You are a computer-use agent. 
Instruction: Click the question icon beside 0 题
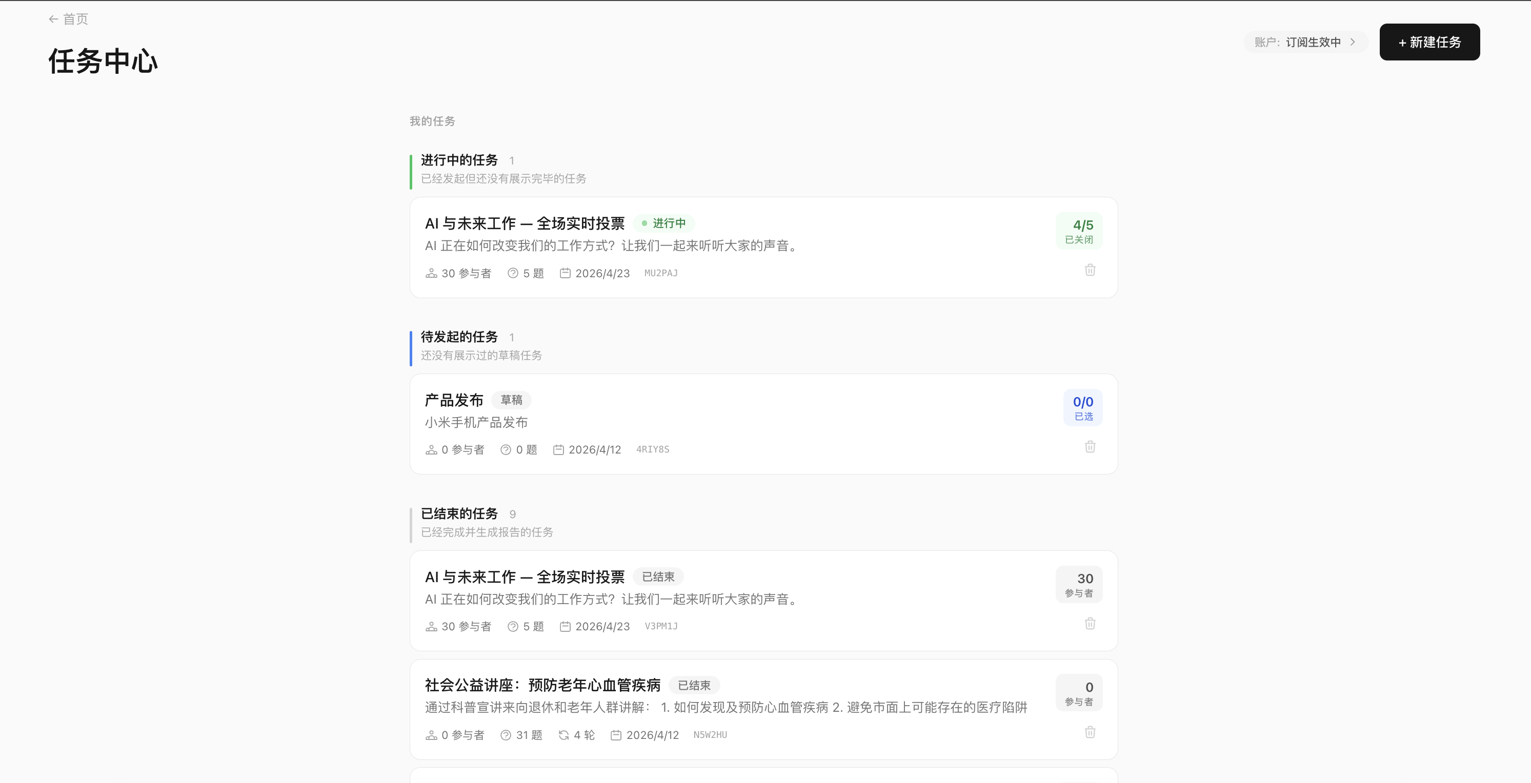(506, 450)
